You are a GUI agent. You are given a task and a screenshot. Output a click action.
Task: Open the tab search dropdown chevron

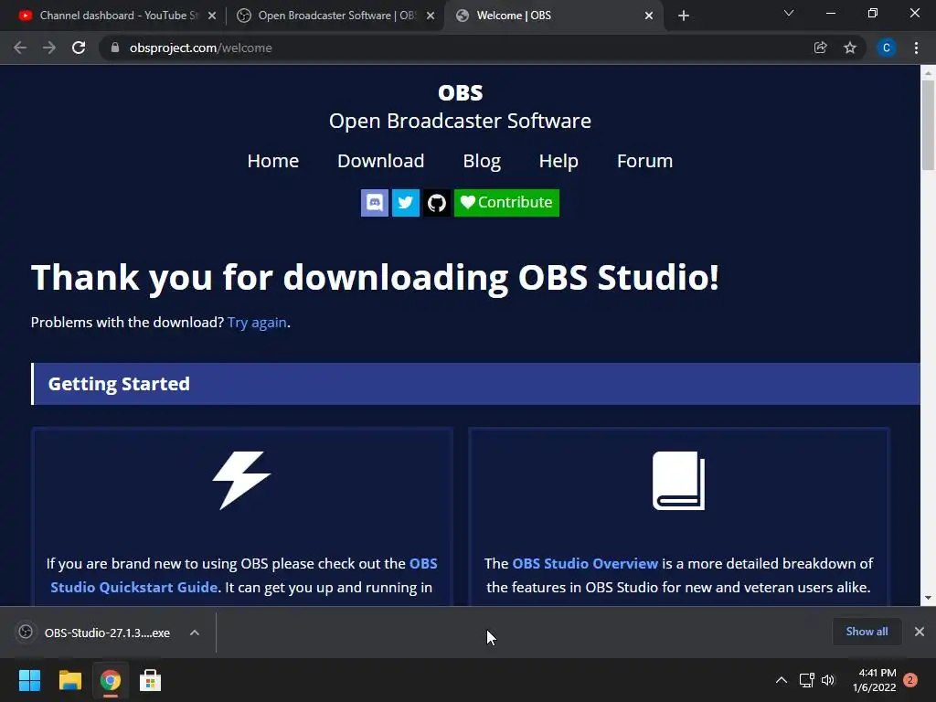(789, 13)
